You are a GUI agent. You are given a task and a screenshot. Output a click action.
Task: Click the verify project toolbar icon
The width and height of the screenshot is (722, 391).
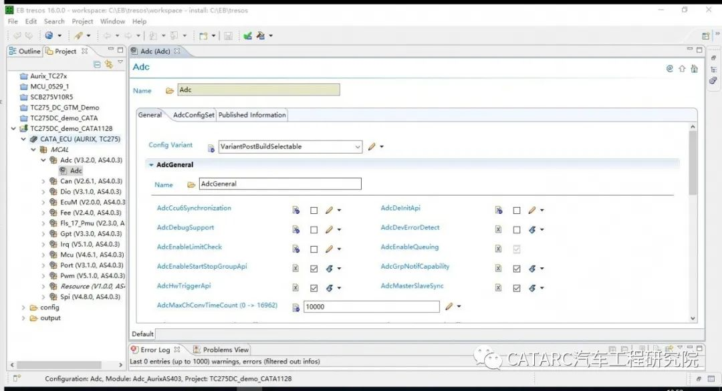[x=261, y=36]
